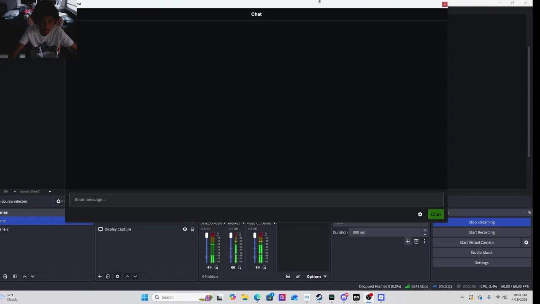Screen dimensions: 540x304
Task: Decrease transition duration with down stepper
Action: tap(425, 234)
